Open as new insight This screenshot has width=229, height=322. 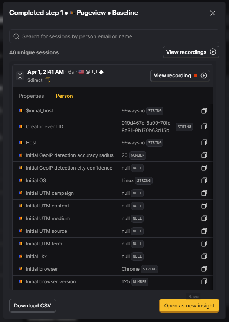[189, 306]
